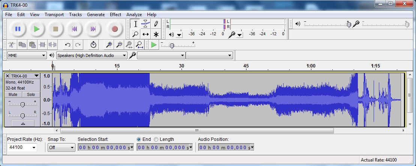Click the Cut (scissors) edit icon

(12, 45)
